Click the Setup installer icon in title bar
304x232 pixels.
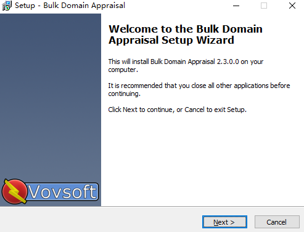pos(7,6)
